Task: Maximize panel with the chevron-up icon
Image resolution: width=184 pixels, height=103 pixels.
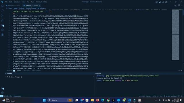Action: tap(179, 71)
